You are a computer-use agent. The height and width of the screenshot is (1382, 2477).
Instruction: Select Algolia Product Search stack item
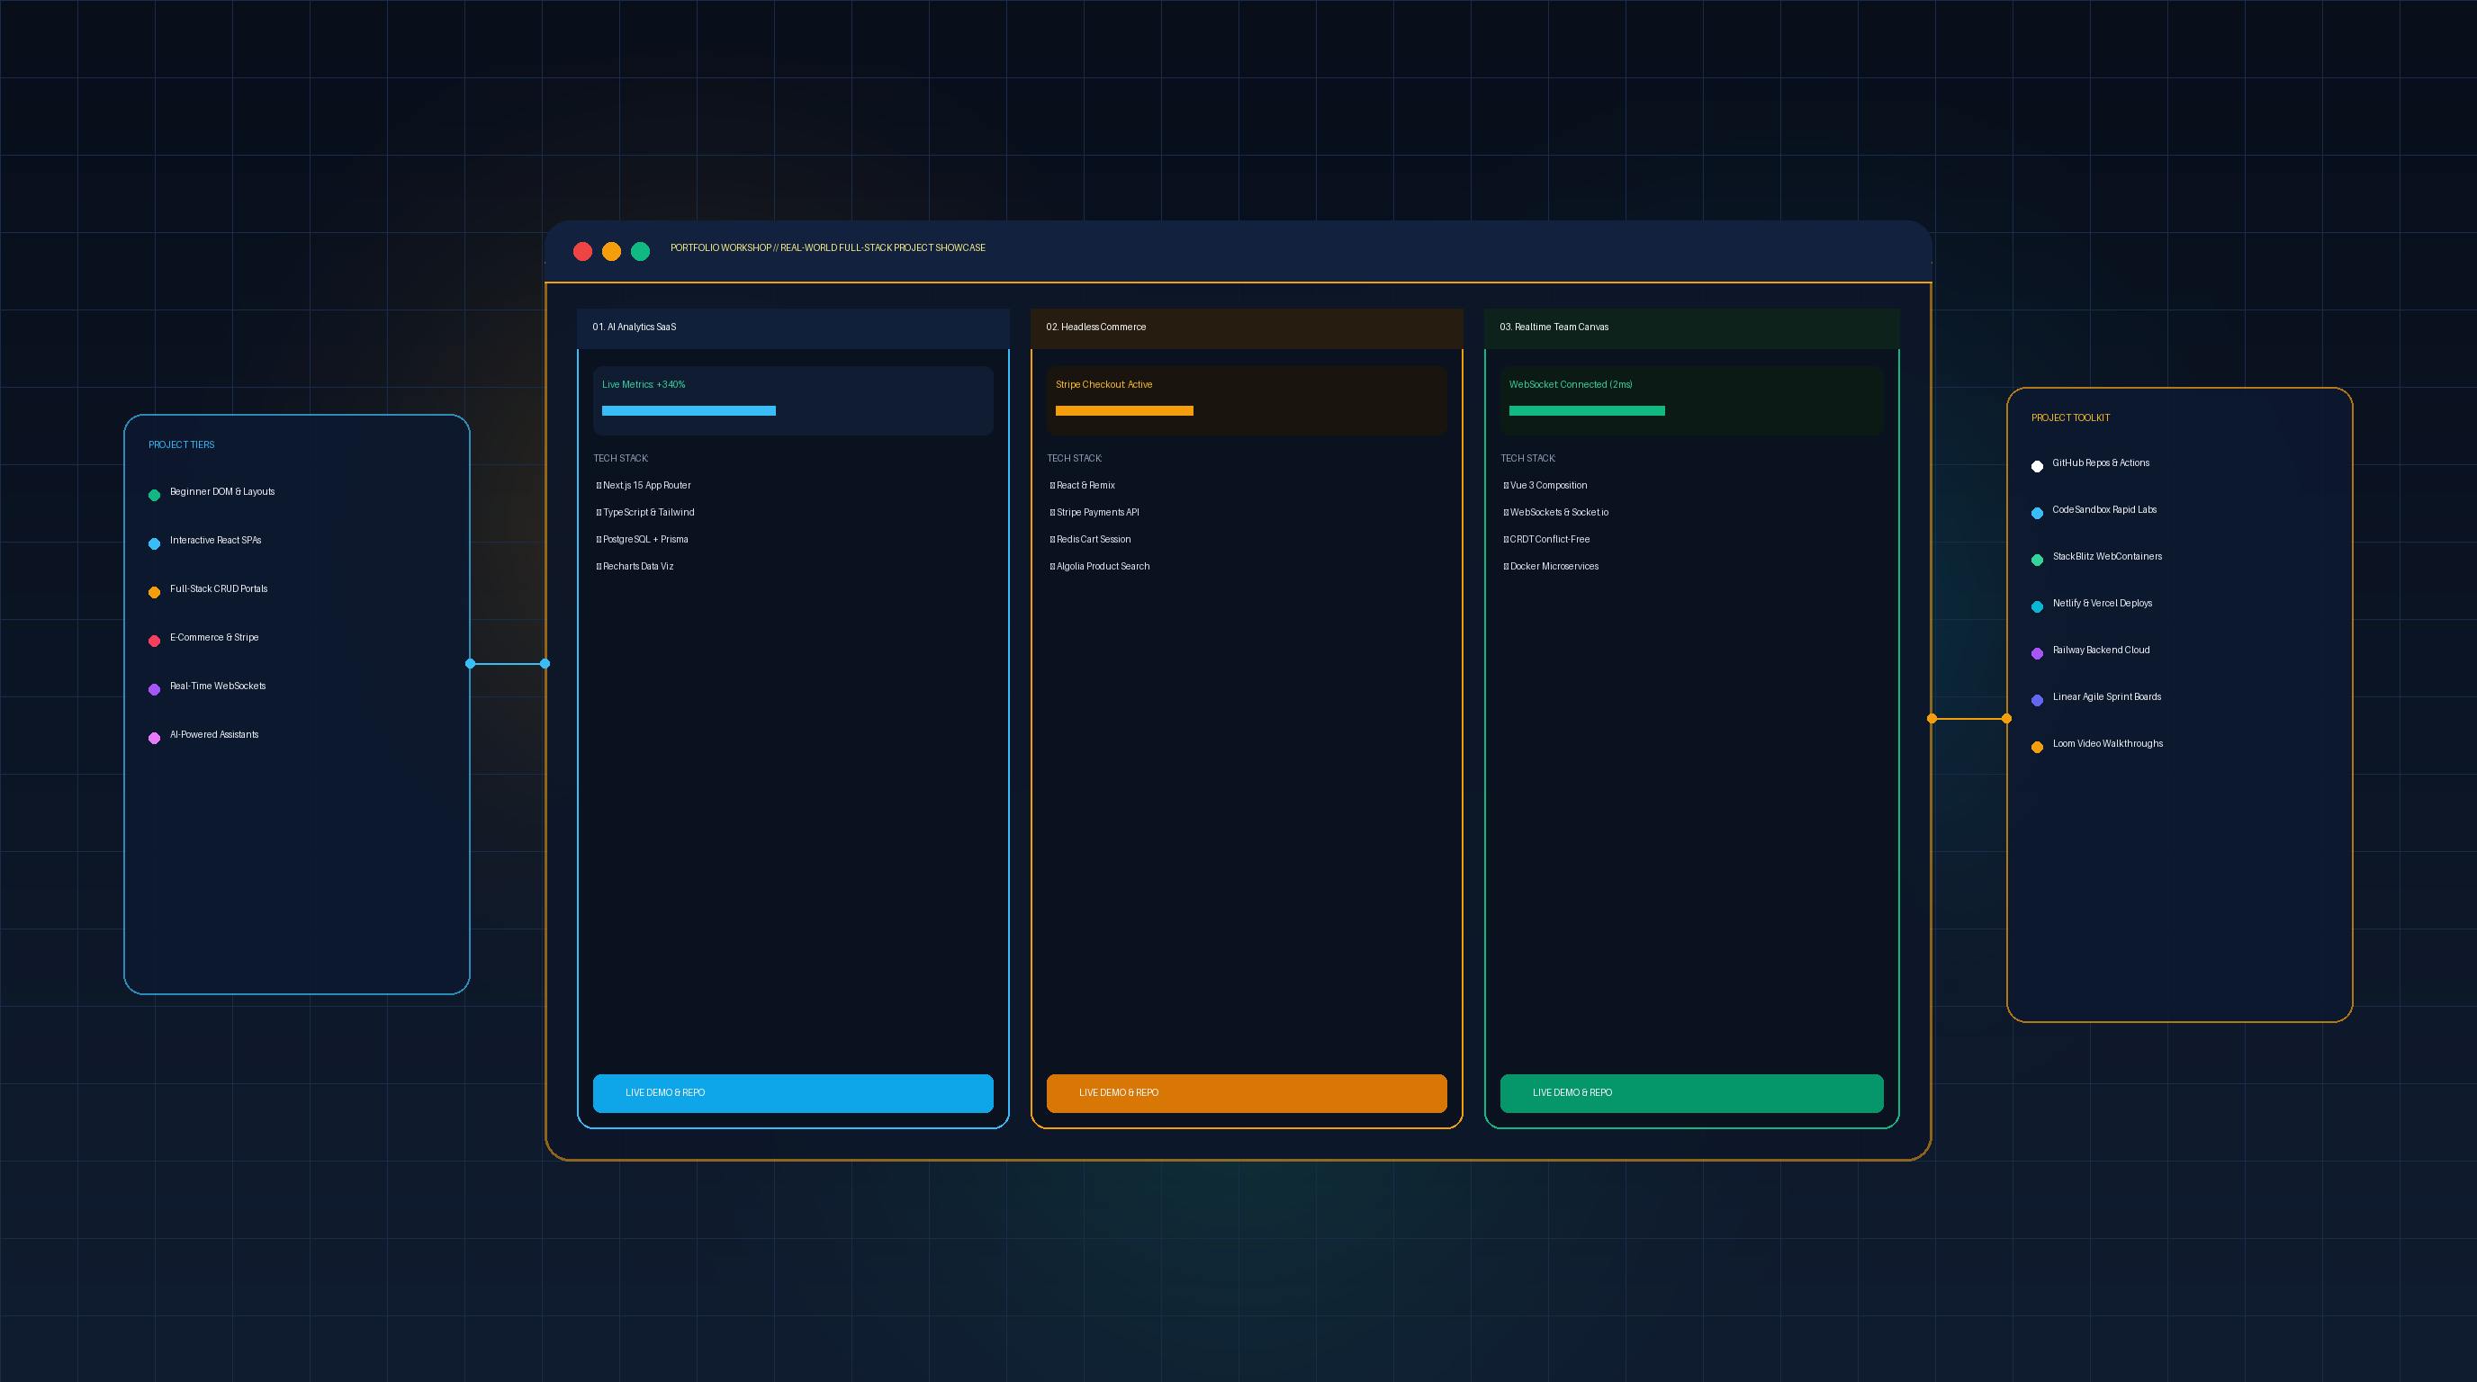[1100, 566]
